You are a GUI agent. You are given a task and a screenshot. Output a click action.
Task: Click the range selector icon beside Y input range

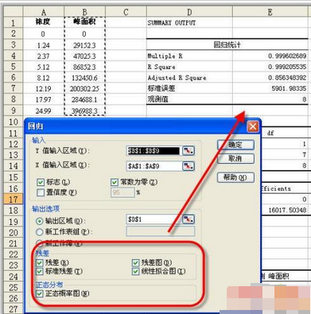[189, 151]
